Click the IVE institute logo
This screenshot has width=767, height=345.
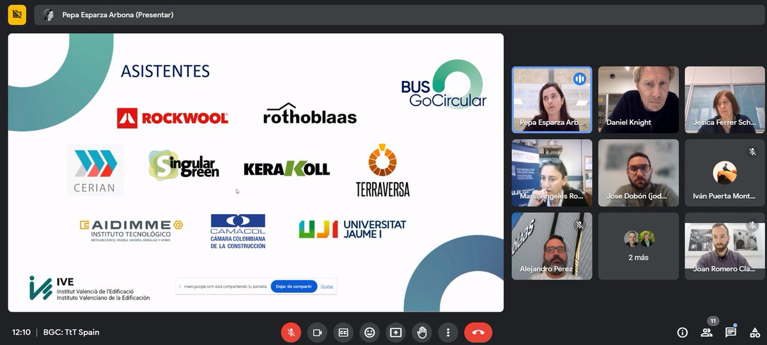(89, 289)
